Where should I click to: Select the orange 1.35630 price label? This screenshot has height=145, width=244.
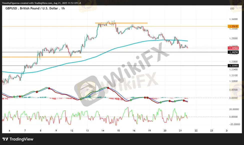coord(233,26)
